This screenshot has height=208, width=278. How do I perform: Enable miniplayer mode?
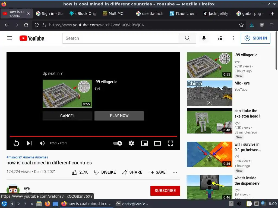[144, 143]
